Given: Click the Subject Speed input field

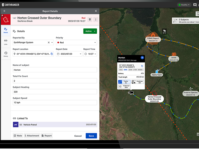Looking at the screenshot, I should (55, 103).
